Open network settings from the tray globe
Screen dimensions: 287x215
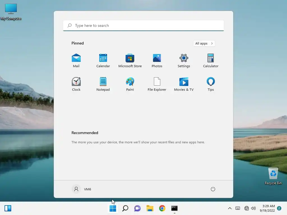click(247, 208)
